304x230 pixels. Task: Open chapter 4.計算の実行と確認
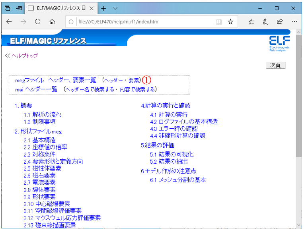point(166,106)
